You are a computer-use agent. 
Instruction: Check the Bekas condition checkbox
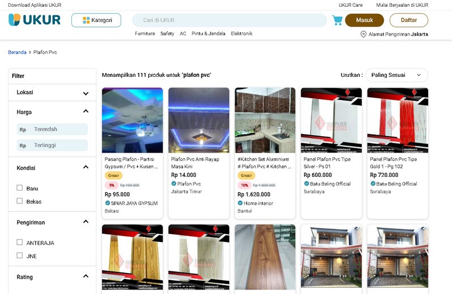[x=20, y=201]
